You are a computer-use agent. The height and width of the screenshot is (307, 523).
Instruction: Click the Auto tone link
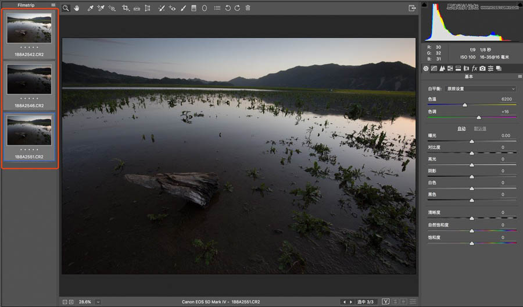click(461, 128)
